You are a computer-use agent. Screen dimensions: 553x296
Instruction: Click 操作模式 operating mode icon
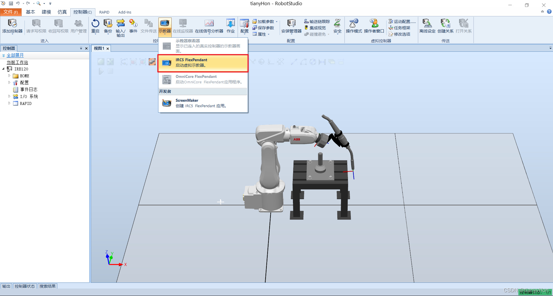coord(354,23)
